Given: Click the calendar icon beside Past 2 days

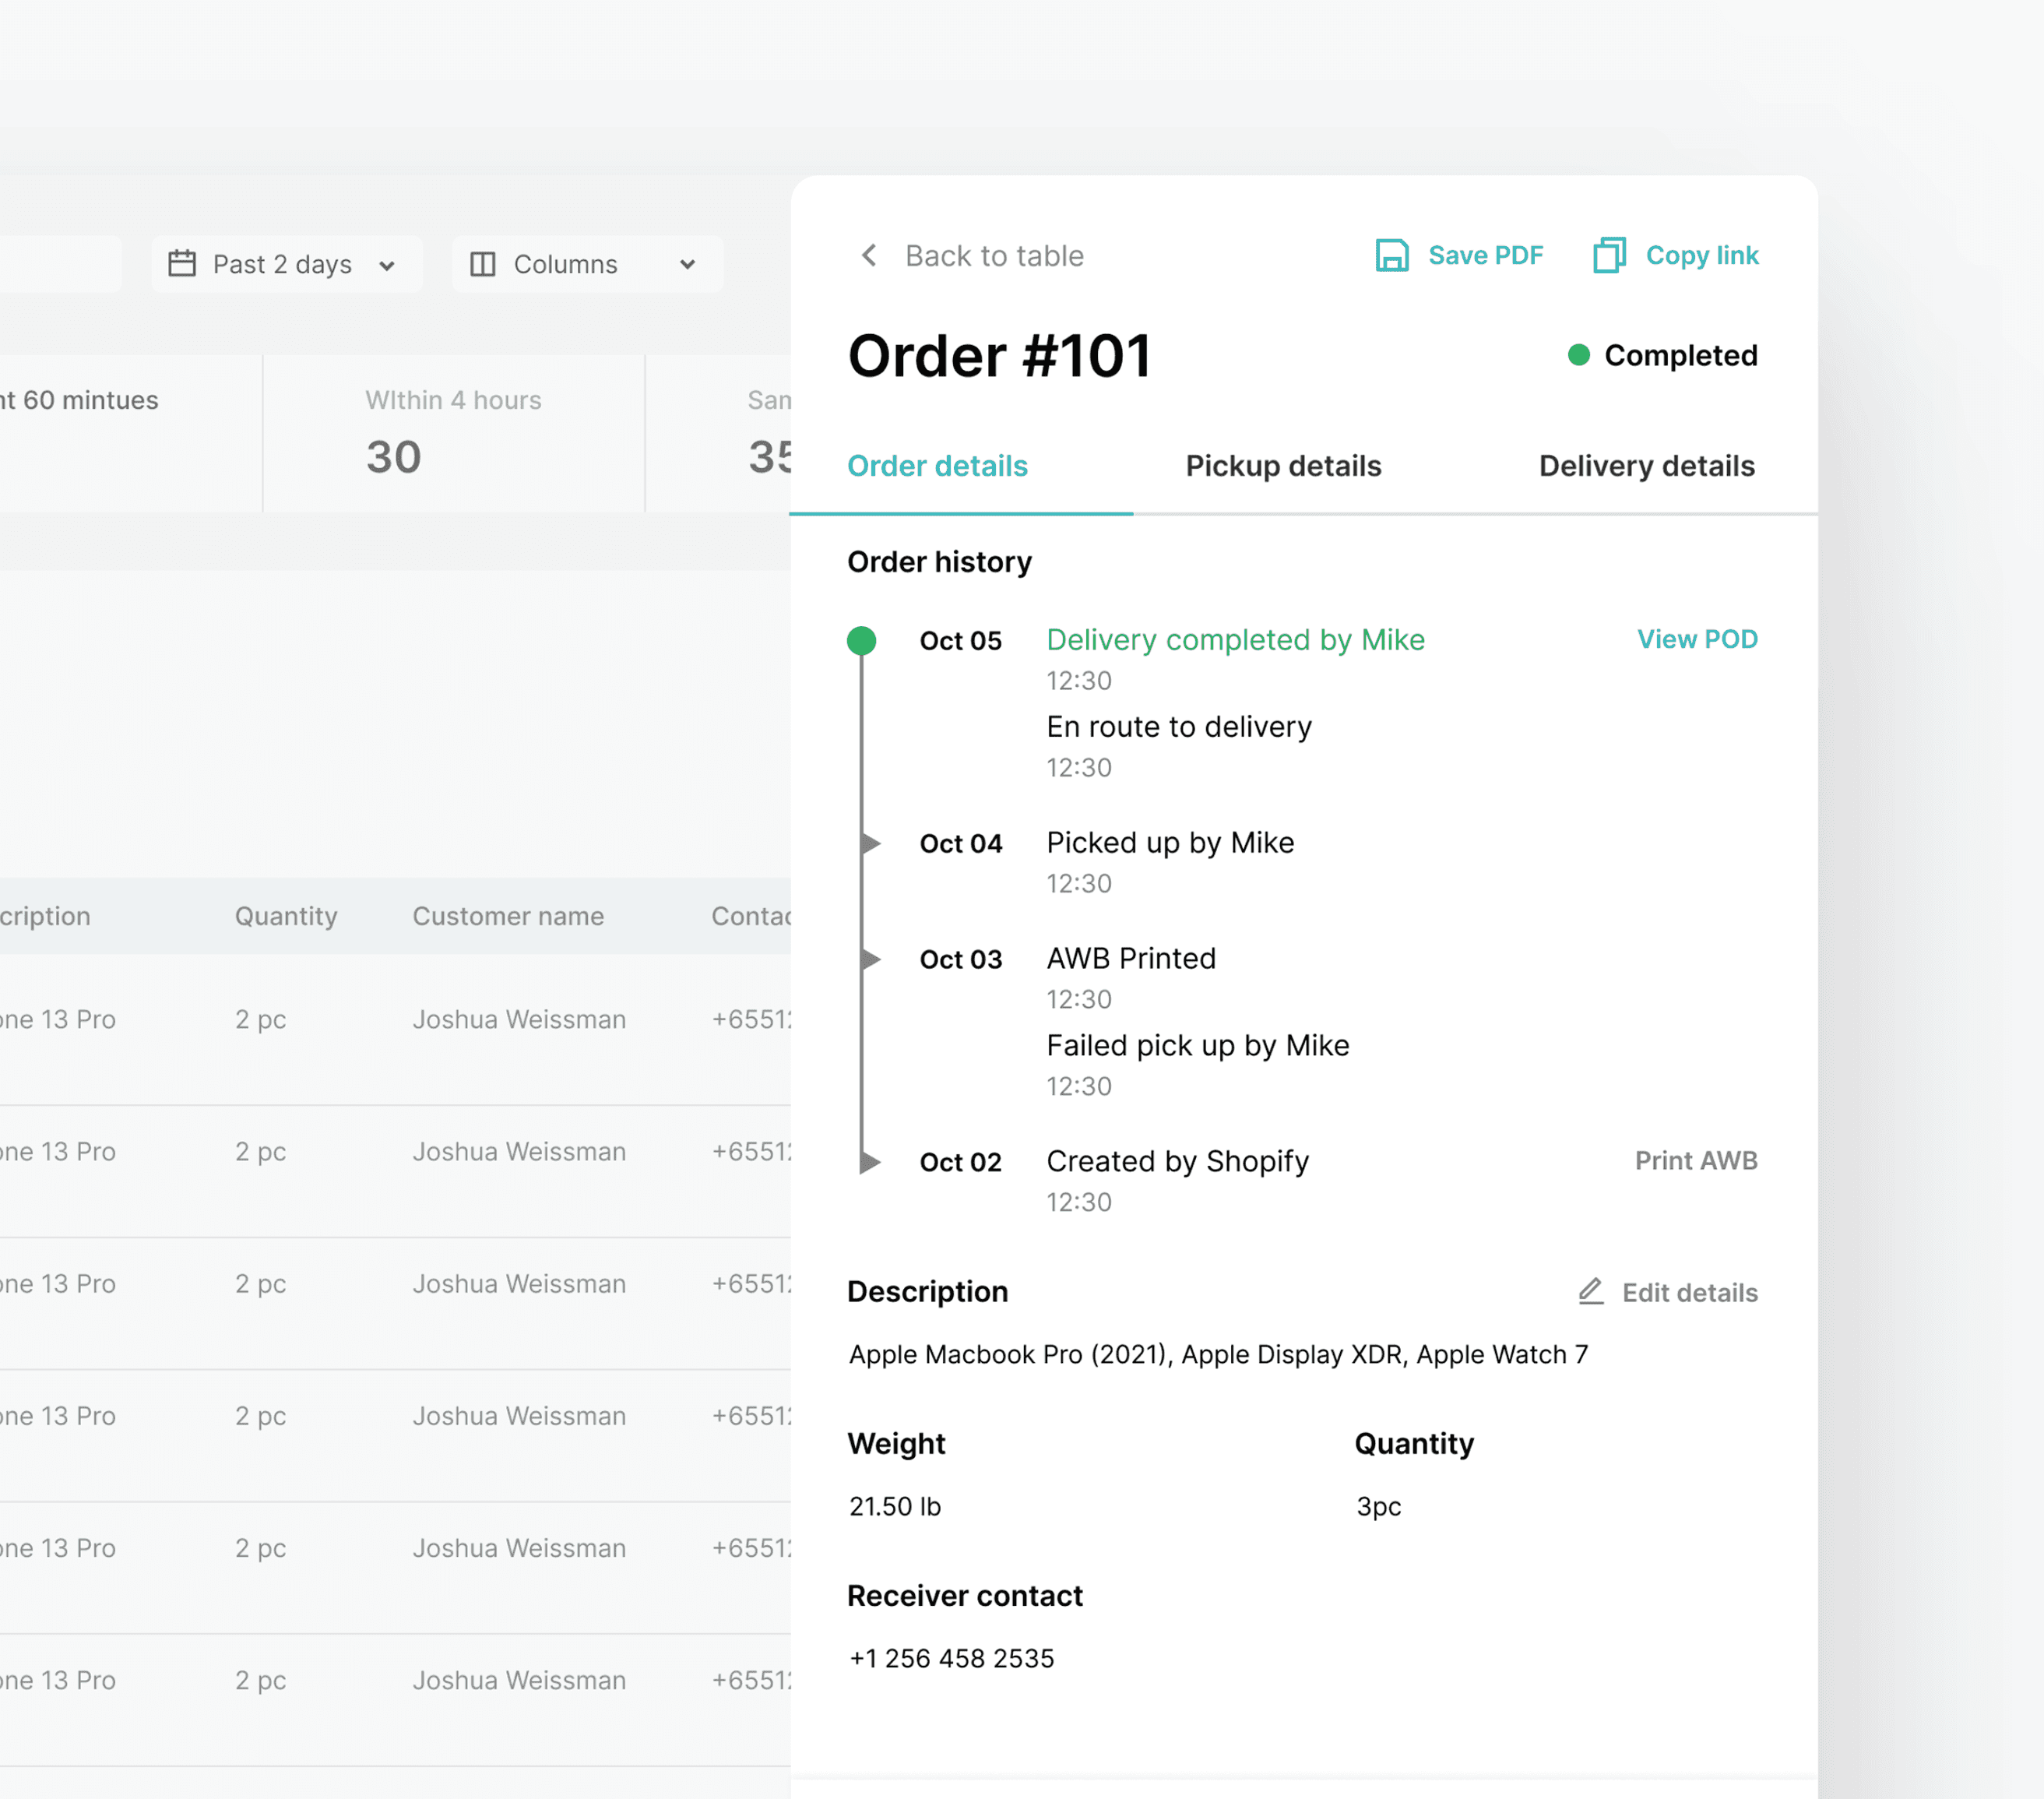Looking at the screenshot, I should point(182,264).
